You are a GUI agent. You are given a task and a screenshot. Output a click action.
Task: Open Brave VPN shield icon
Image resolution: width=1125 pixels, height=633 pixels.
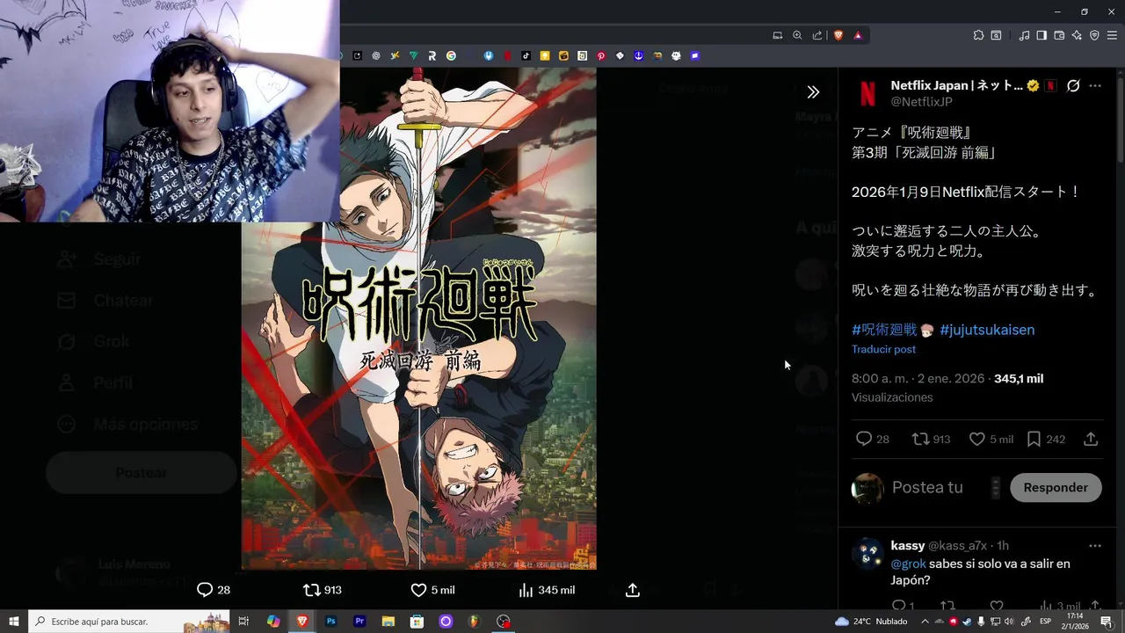point(1094,35)
